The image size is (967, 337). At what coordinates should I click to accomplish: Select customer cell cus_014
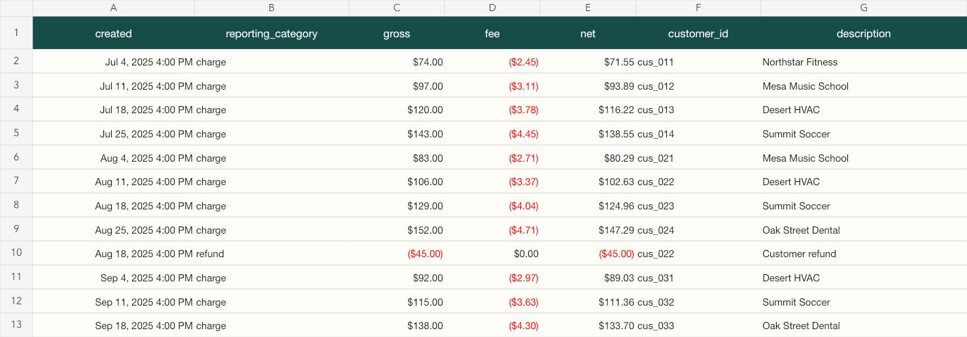click(698, 133)
